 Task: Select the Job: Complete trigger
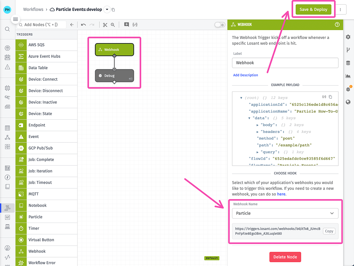point(46,160)
